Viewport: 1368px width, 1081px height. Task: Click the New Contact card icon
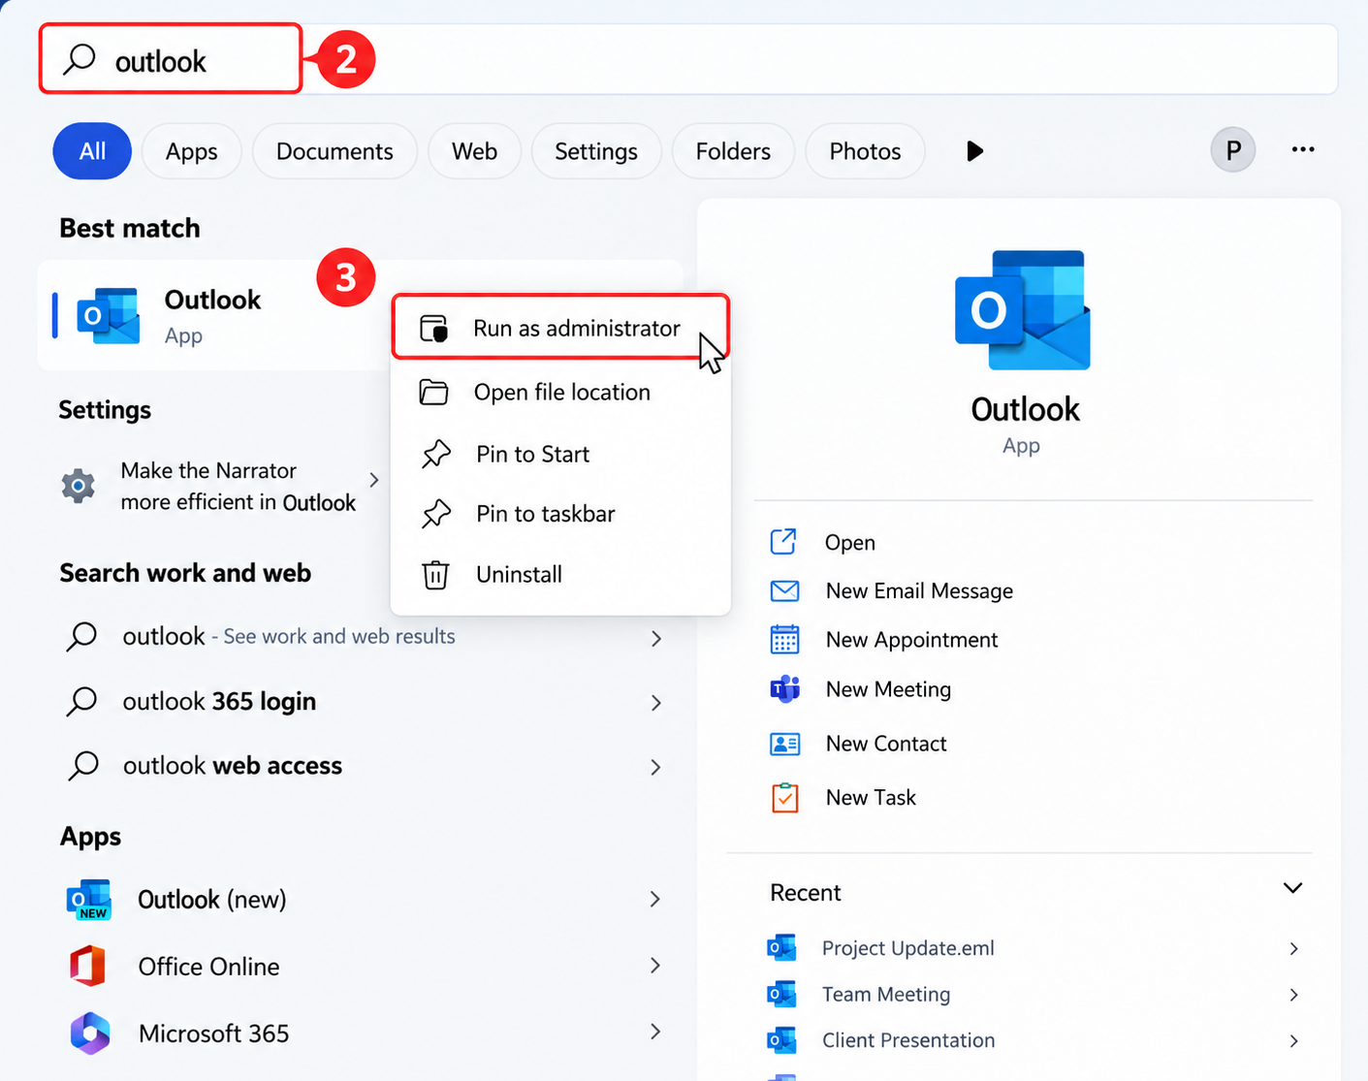tap(784, 744)
